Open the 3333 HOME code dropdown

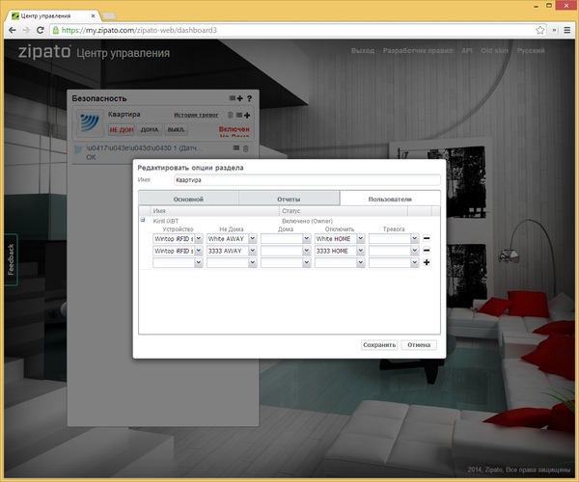361,251
